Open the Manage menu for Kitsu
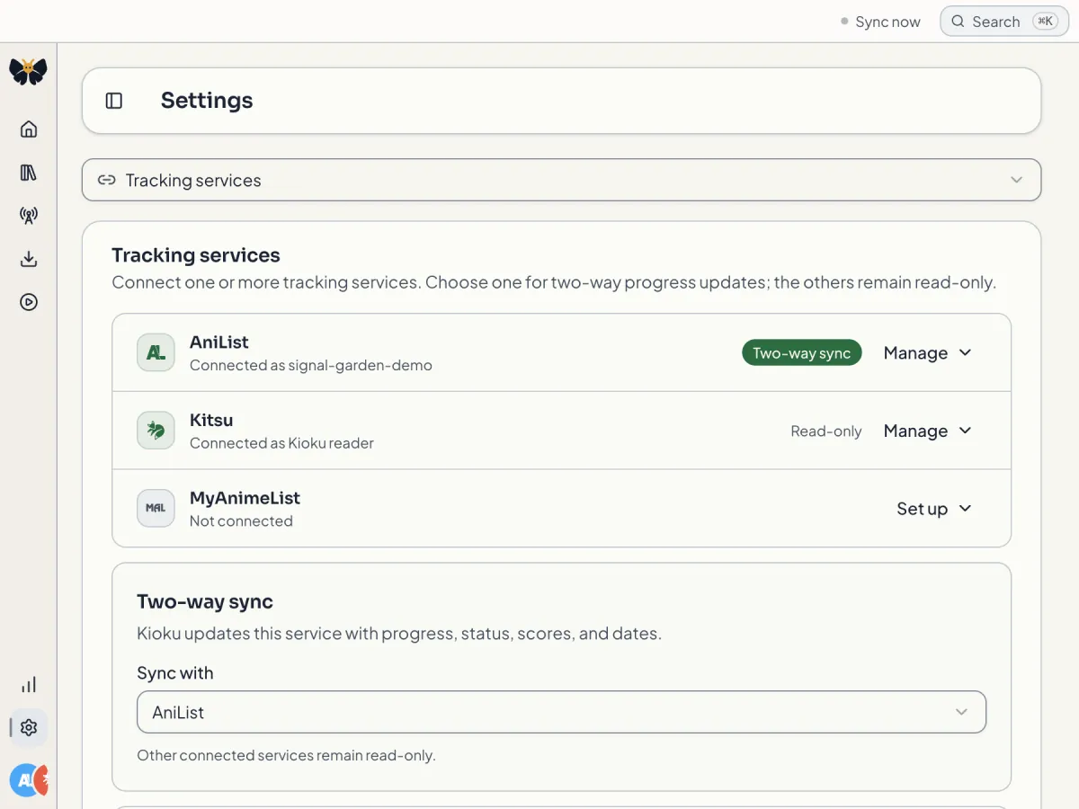Image resolution: width=1079 pixels, height=809 pixels. (x=928, y=431)
